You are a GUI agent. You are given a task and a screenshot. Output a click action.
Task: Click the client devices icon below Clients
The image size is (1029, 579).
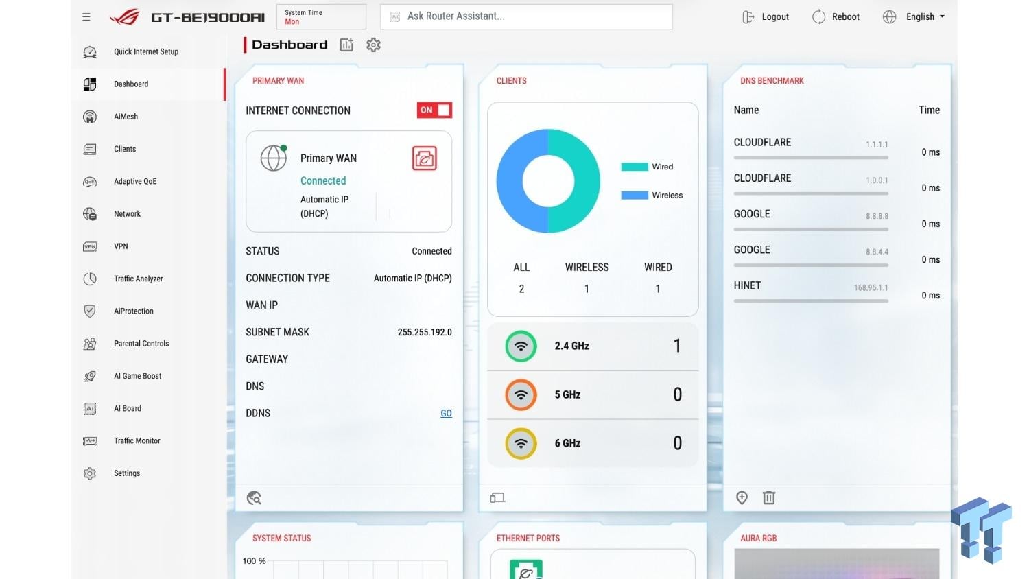click(497, 498)
